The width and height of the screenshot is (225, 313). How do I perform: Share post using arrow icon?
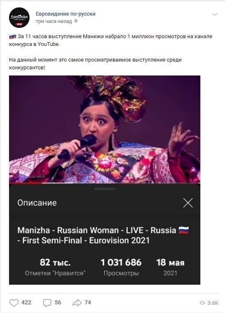pos(77,303)
